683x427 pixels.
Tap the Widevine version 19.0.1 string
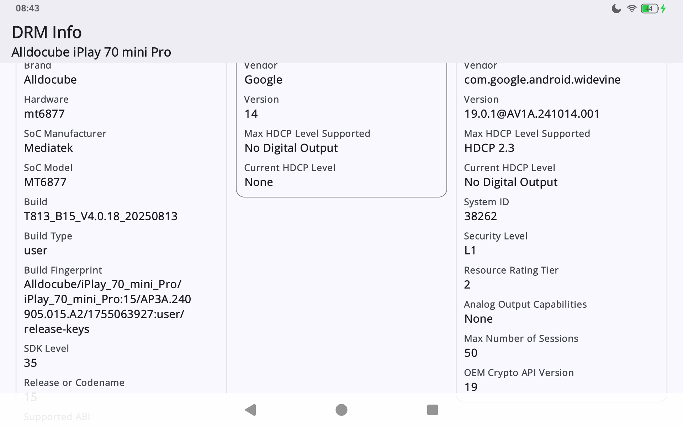pos(531,114)
